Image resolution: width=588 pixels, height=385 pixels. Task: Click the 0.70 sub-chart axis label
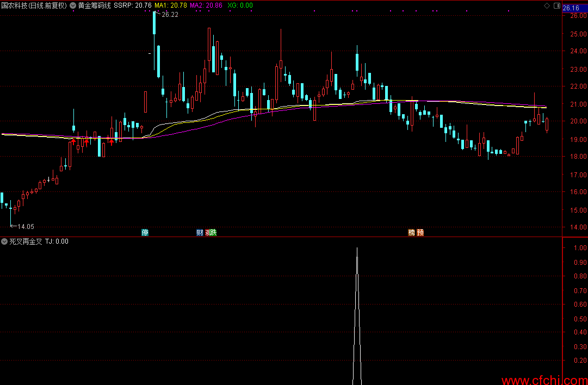[580, 290]
